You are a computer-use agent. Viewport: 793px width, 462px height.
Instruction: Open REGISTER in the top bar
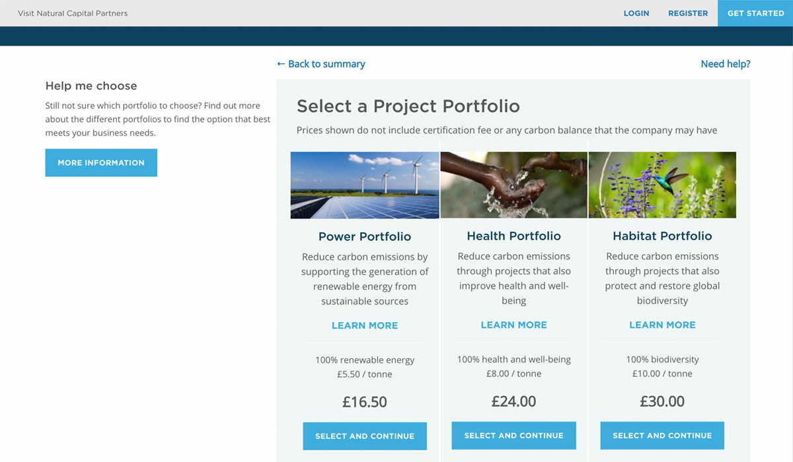point(688,13)
